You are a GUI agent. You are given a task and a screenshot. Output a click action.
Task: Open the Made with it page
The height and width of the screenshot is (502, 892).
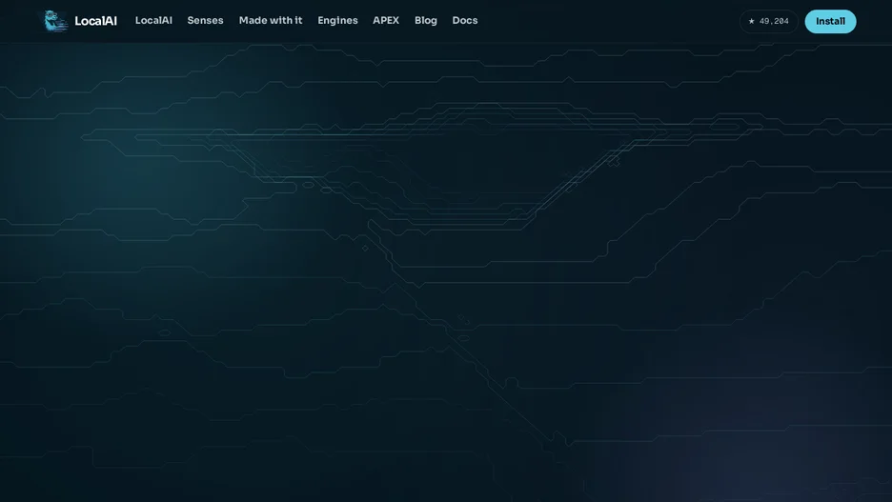[271, 20]
